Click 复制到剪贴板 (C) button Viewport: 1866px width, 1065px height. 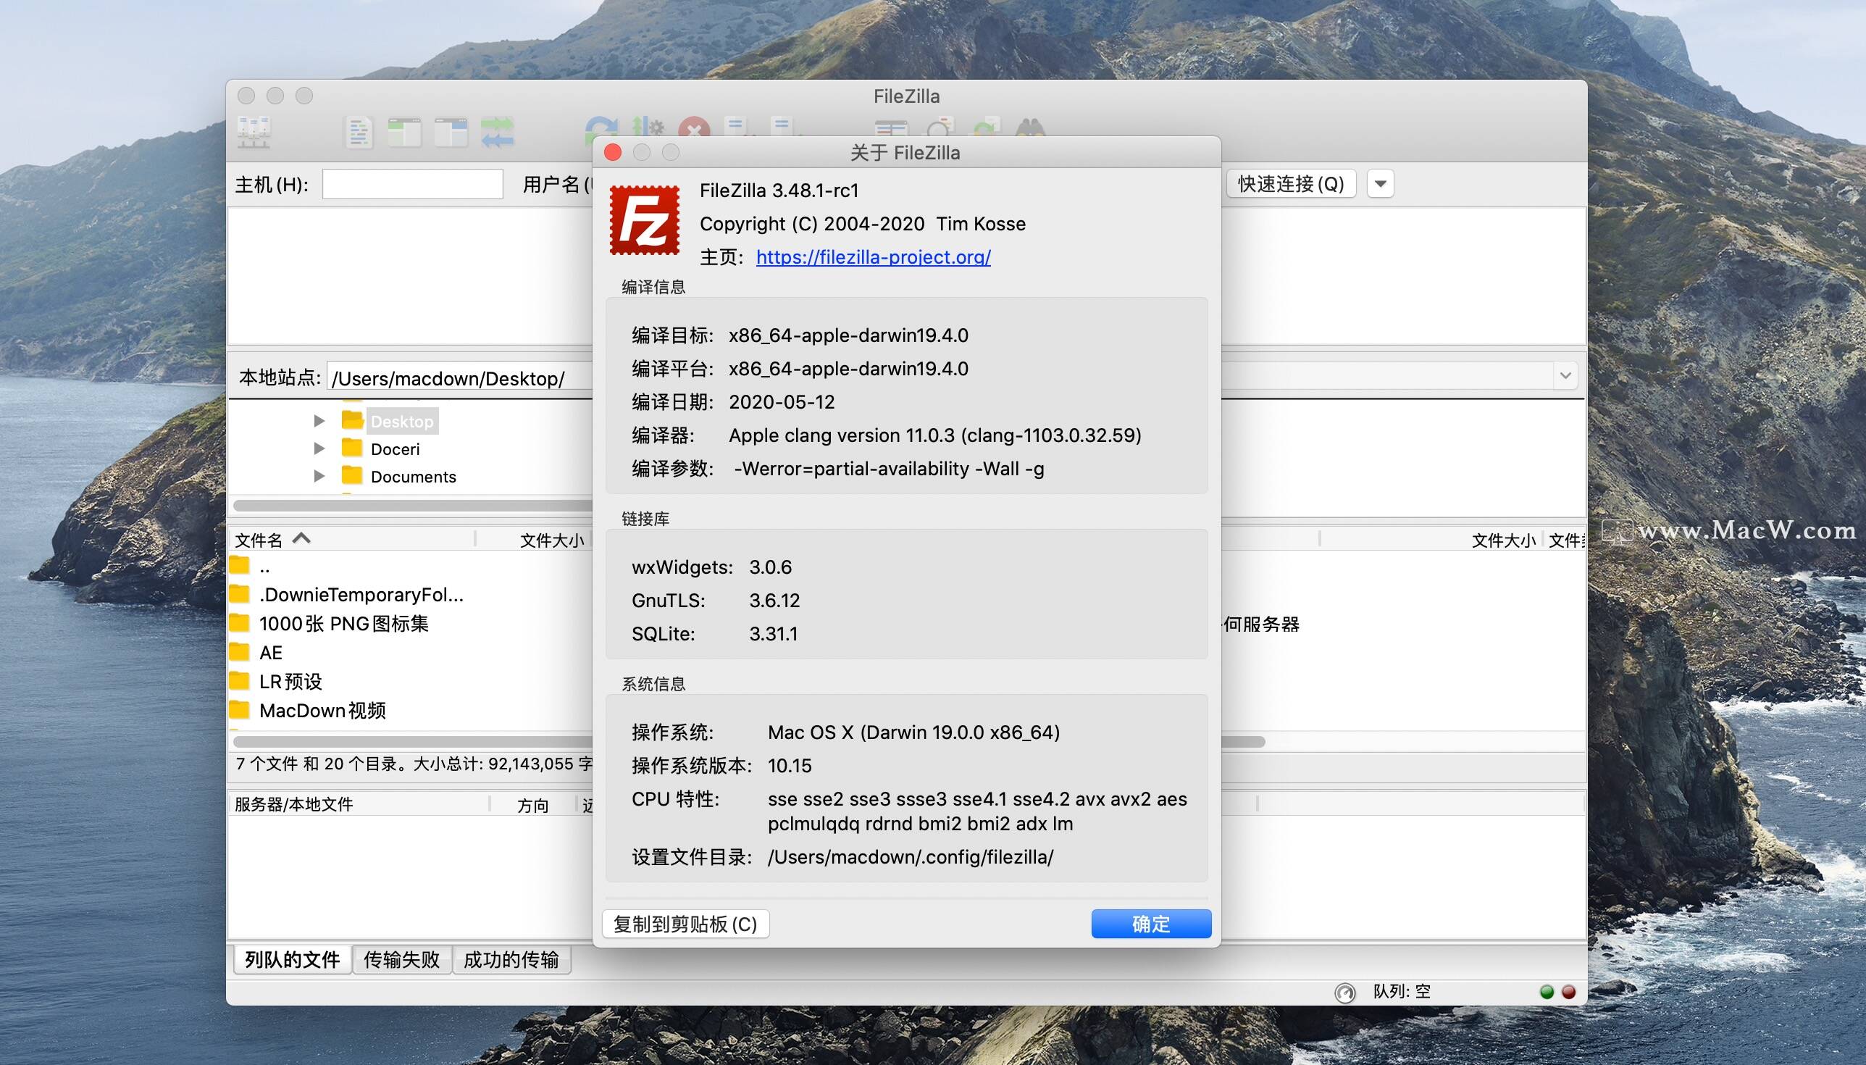pos(685,924)
